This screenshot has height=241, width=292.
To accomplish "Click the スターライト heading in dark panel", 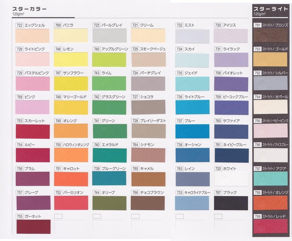I will coord(270,9).
